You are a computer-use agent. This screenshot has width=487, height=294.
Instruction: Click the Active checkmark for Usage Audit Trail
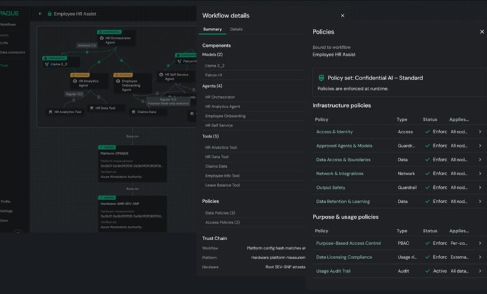[427, 271]
